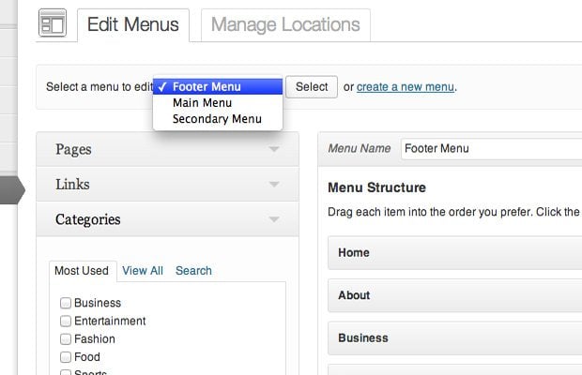The height and width of the screenshot is (375, 582).
Task: Open the View All categories tab
Action: 143,271
